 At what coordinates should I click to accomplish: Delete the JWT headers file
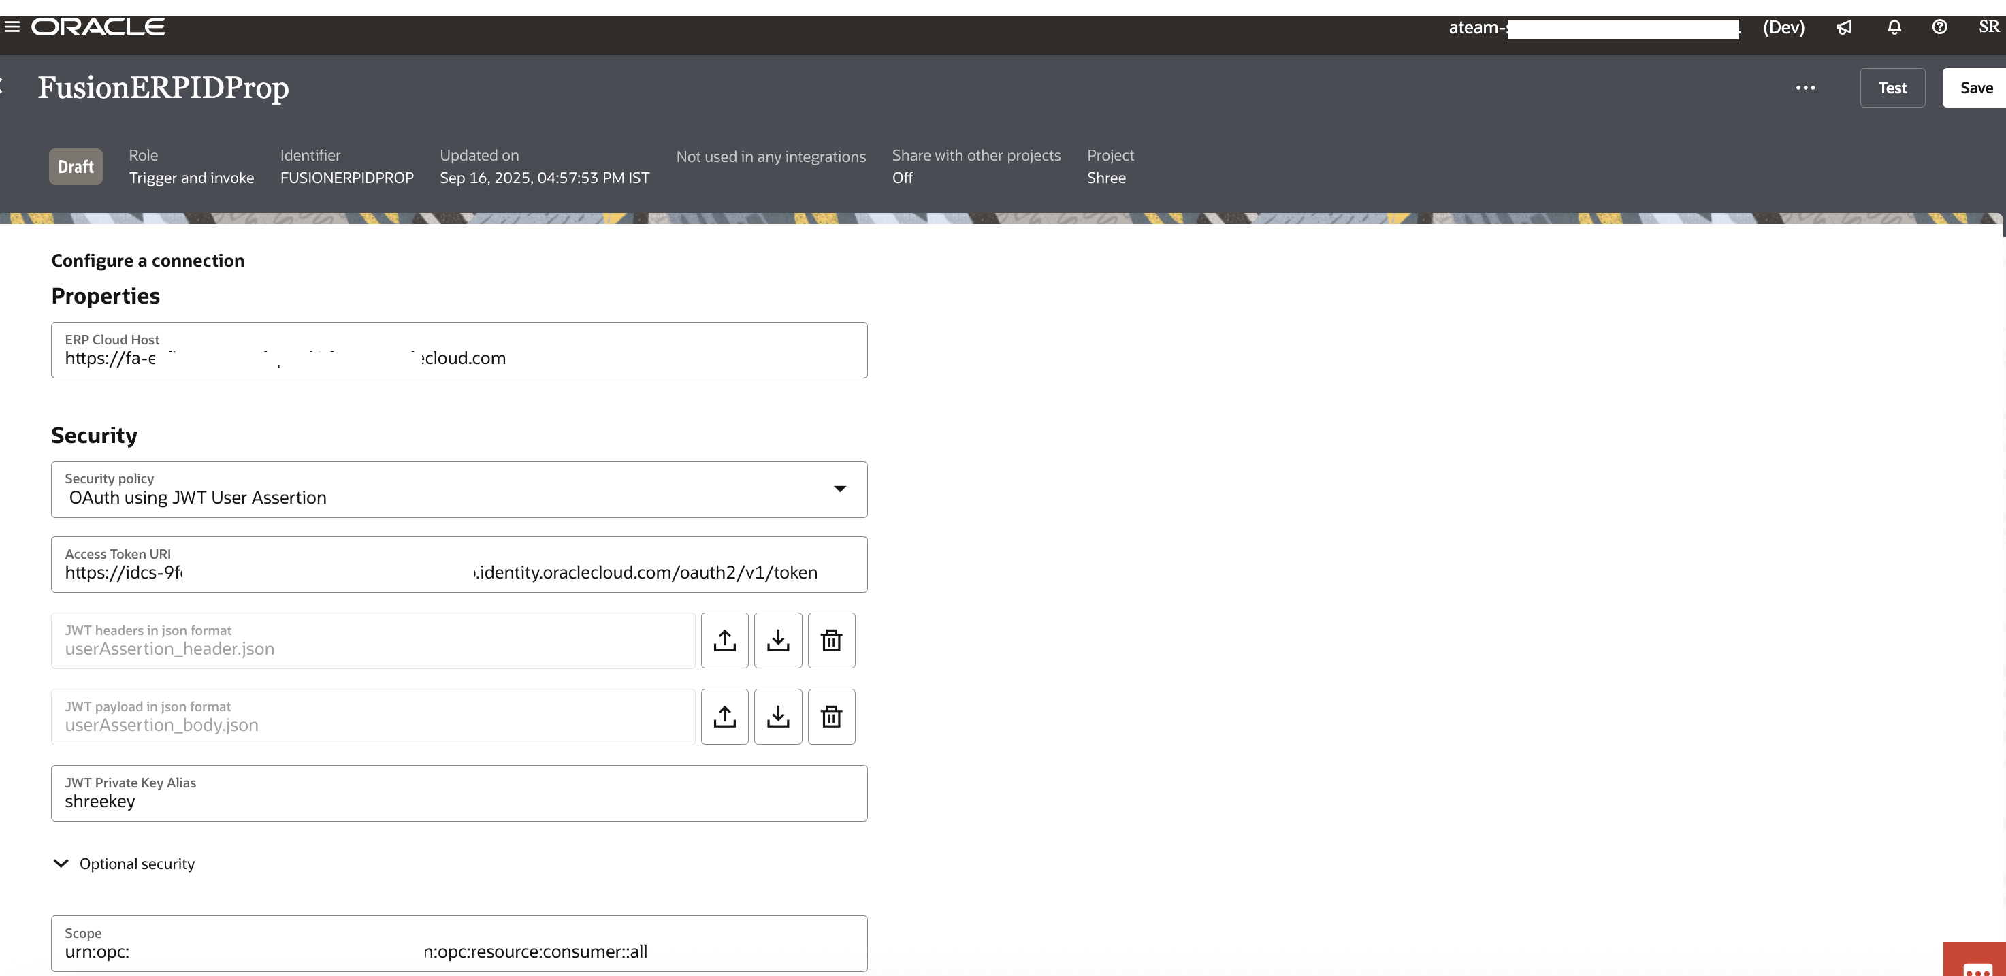pyautogui.click(x=831, y=640)
